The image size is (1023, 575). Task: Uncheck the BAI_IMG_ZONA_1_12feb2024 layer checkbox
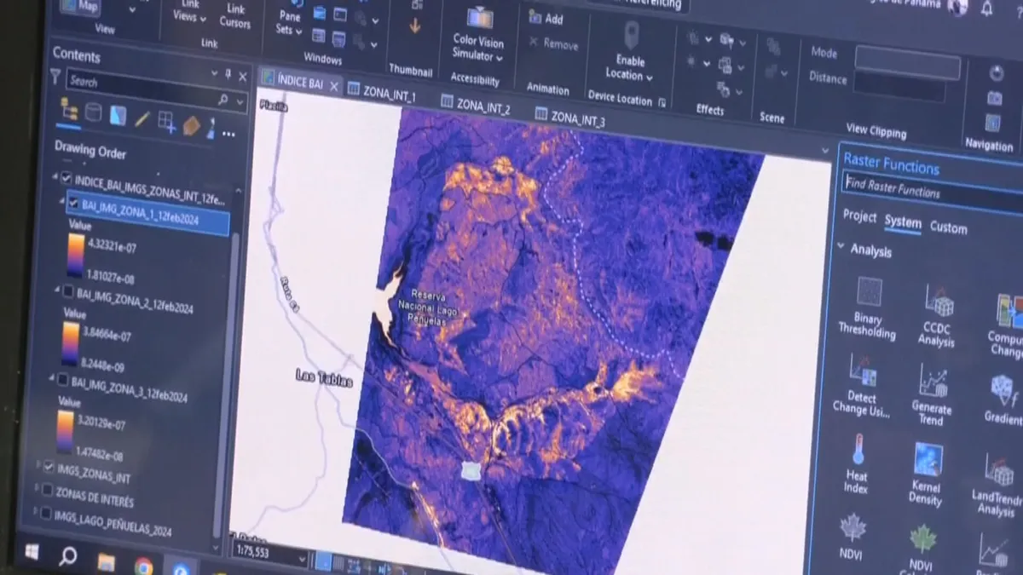click(x=73, y=204)
